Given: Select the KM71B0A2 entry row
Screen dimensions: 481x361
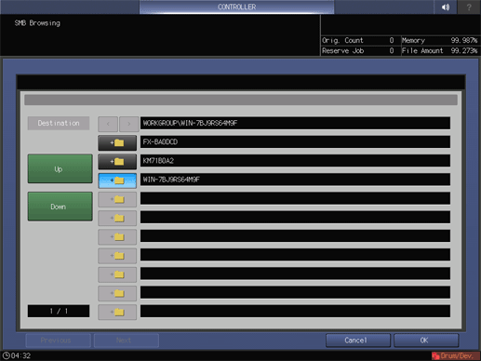Looking at the screenshot, I should (x=295, y=161).
